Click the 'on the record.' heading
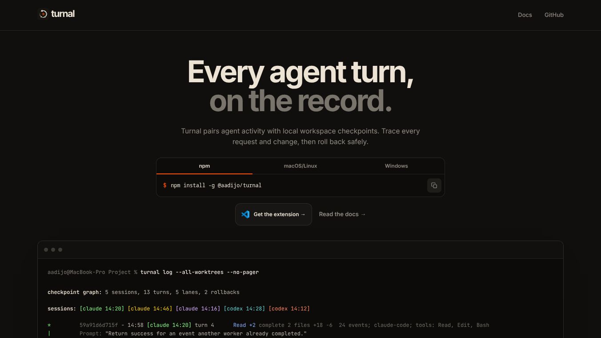Screen dimensions: 601x338 tap(300, 101)
